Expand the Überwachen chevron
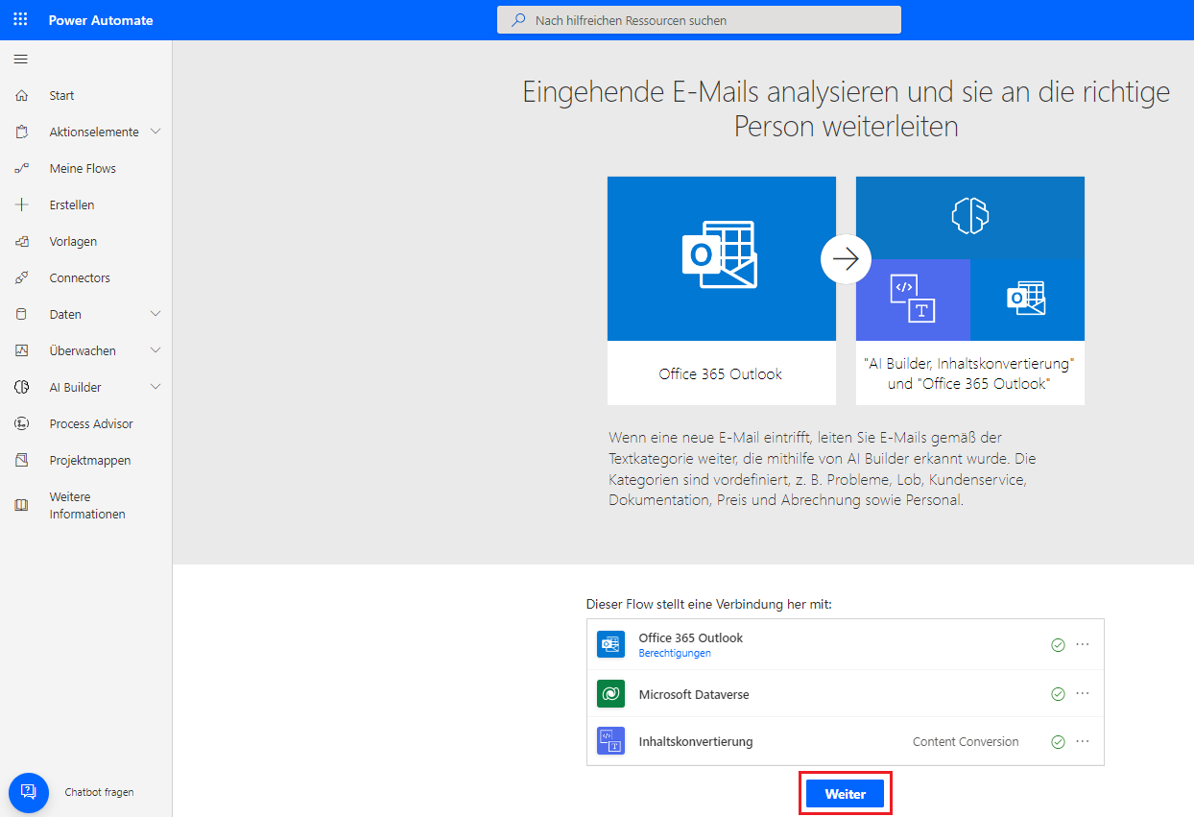This screenshot has height=817, width=1194. 155,350
